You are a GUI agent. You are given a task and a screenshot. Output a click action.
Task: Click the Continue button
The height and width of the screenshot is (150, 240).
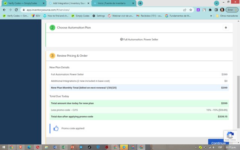pyautogui.click(x=218, y=142)
